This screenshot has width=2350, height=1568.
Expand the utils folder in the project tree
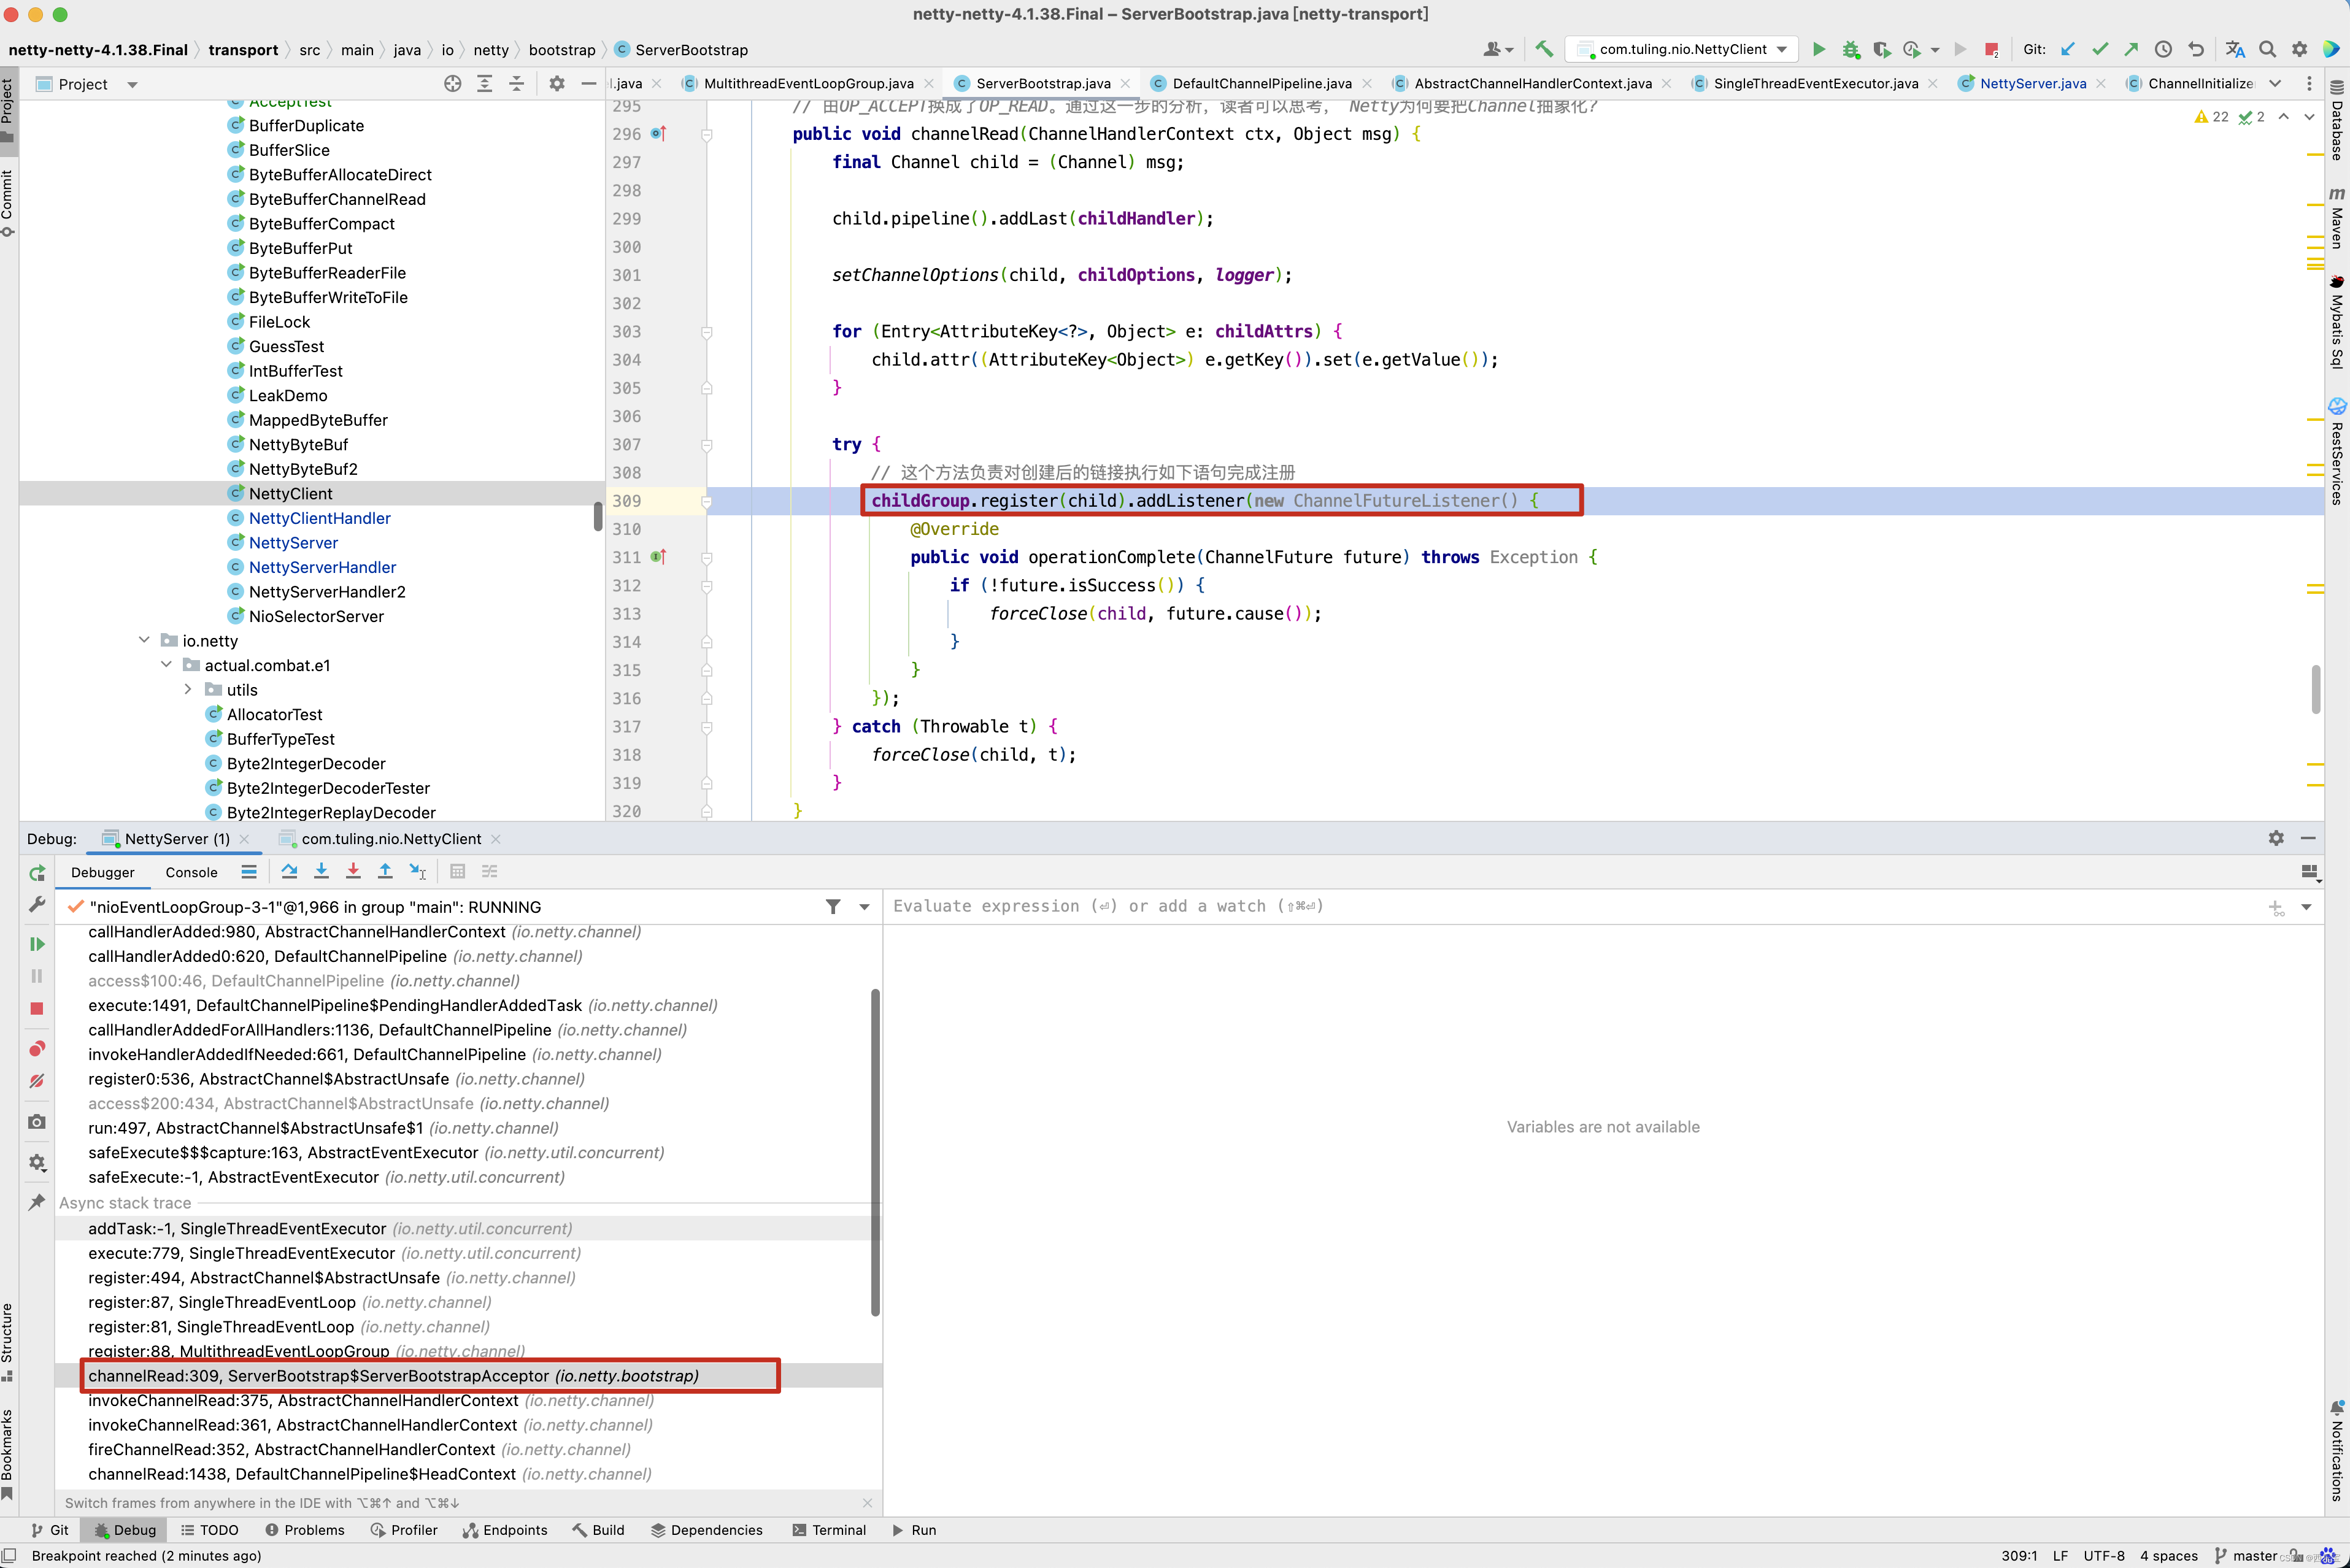coord(188,689)
